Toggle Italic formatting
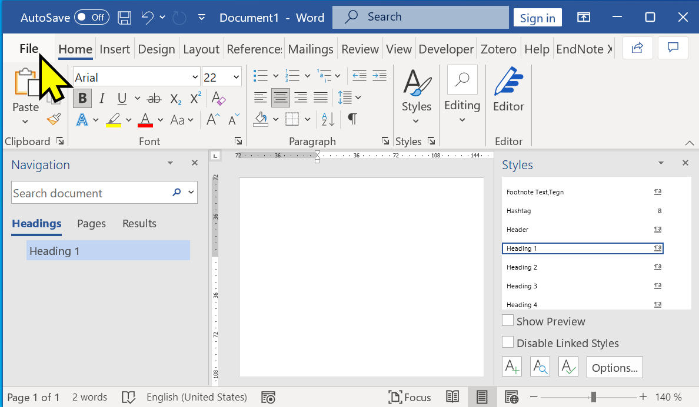Screen dimensions: 699x407 (x=102, y=98)
